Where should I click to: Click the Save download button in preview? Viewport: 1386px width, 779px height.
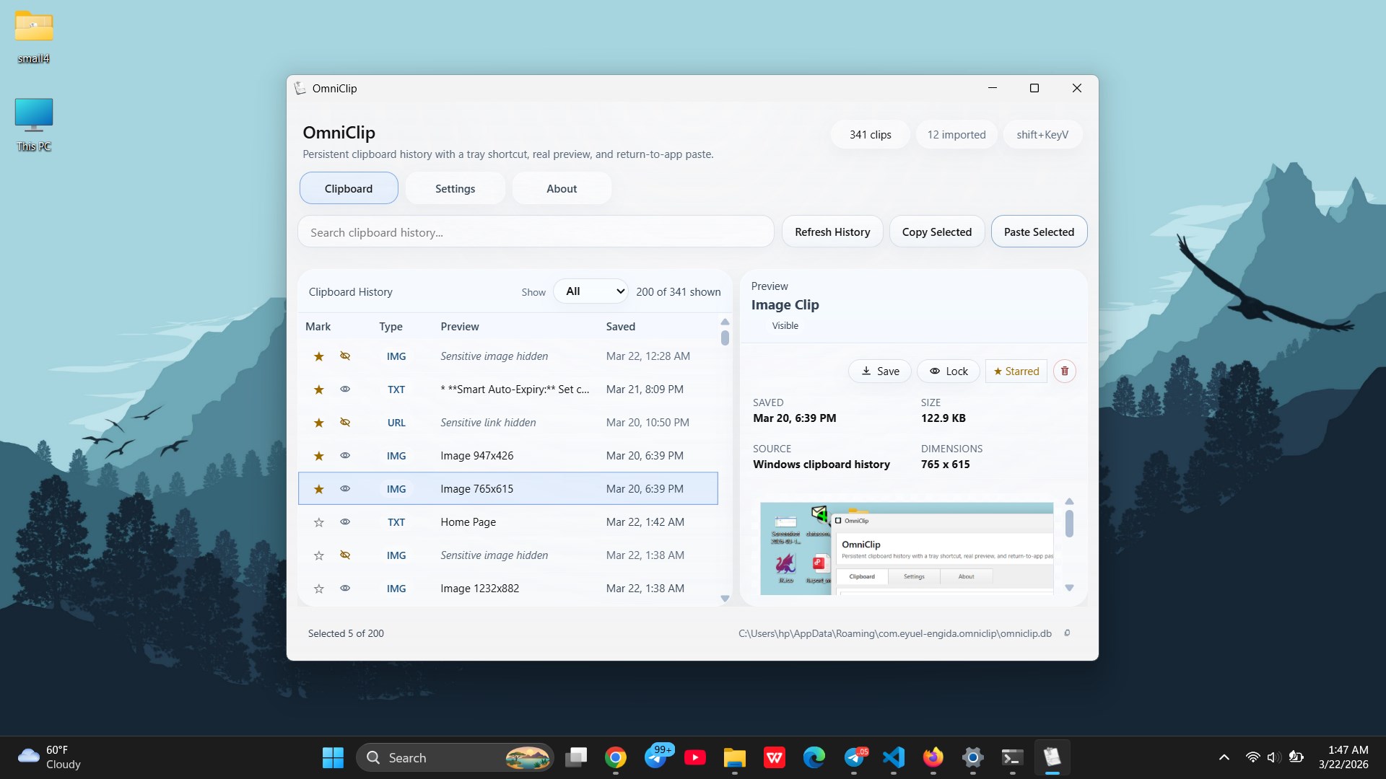coord(879,371)
